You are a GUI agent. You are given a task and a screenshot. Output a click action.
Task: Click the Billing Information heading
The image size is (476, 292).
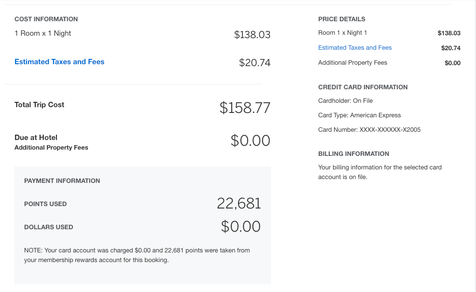click(x=353, y=154)
